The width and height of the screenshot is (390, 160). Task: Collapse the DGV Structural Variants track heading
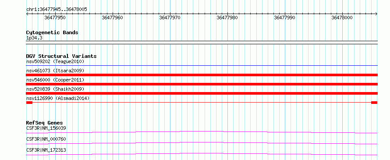pyautogui.click(x=61, y=56)
